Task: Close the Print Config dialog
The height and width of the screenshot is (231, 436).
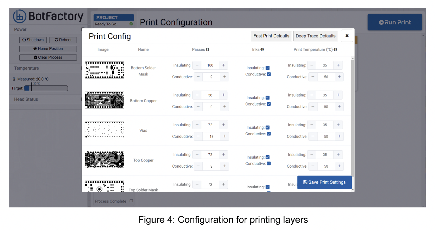Action: tap(347, 36)
